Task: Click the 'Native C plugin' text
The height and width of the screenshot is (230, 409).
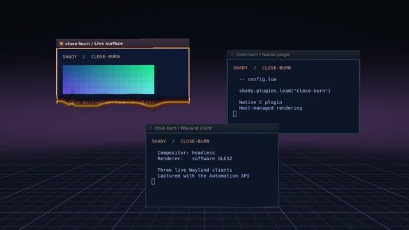Action: (260, 102)
